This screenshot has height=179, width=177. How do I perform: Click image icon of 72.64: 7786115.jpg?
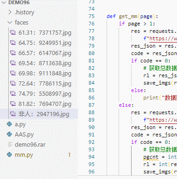(x=13, y=83)
